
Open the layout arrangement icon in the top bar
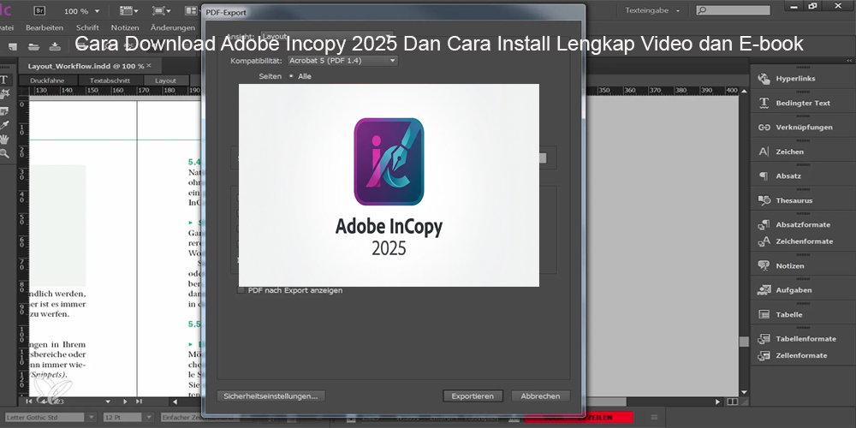pyautogui.click(x=191, y=11)
